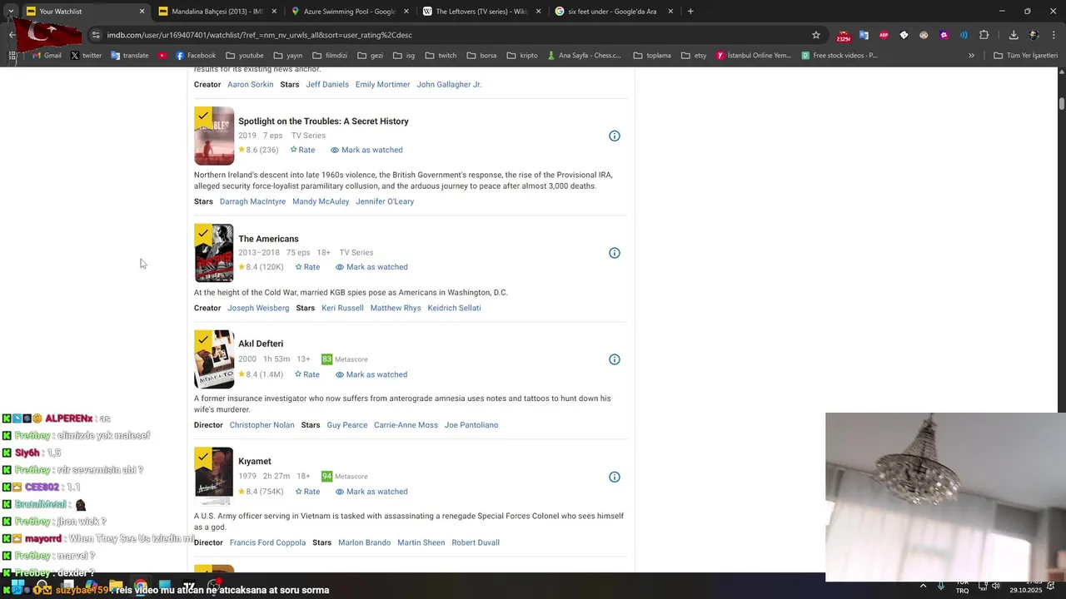Image resolution: width=1066 pixels, height=599 pixels.
Task: Open the red counter extension icon
Action: (844, 36)
